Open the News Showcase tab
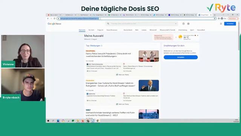Screen dimensions: 241x136 point(112,30)
